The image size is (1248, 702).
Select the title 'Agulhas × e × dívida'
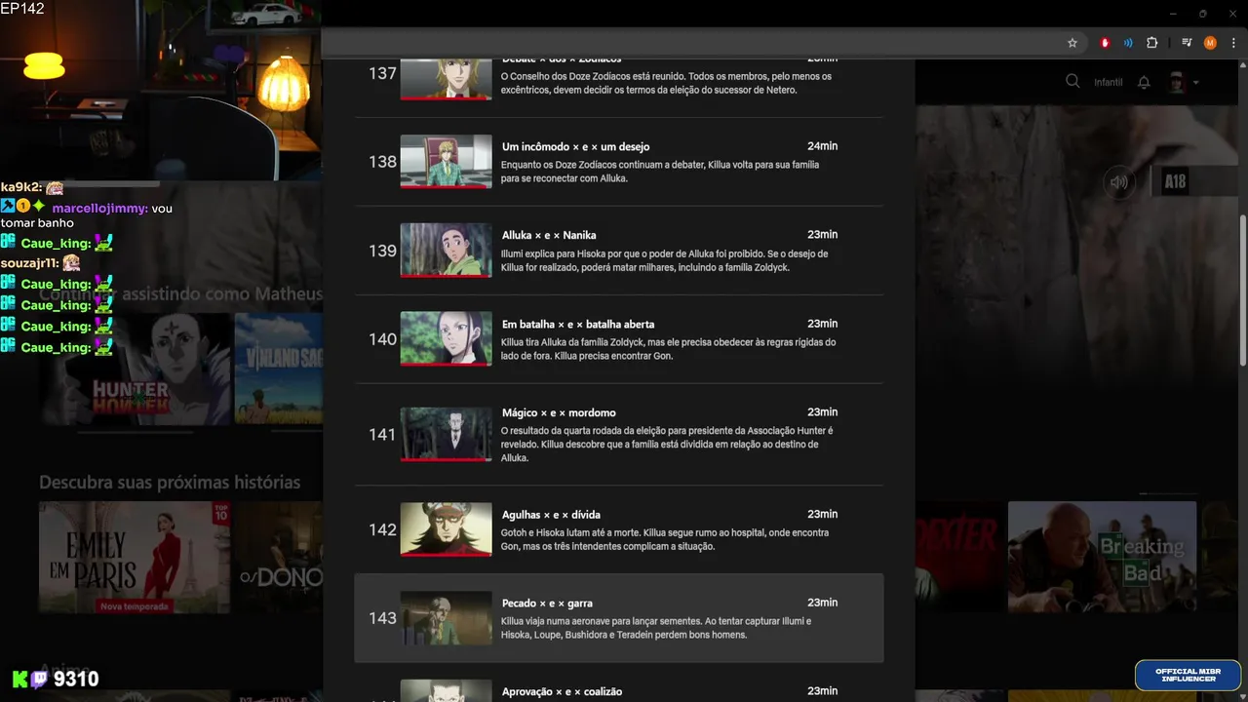pyautogui.click(x=551, y=515)
